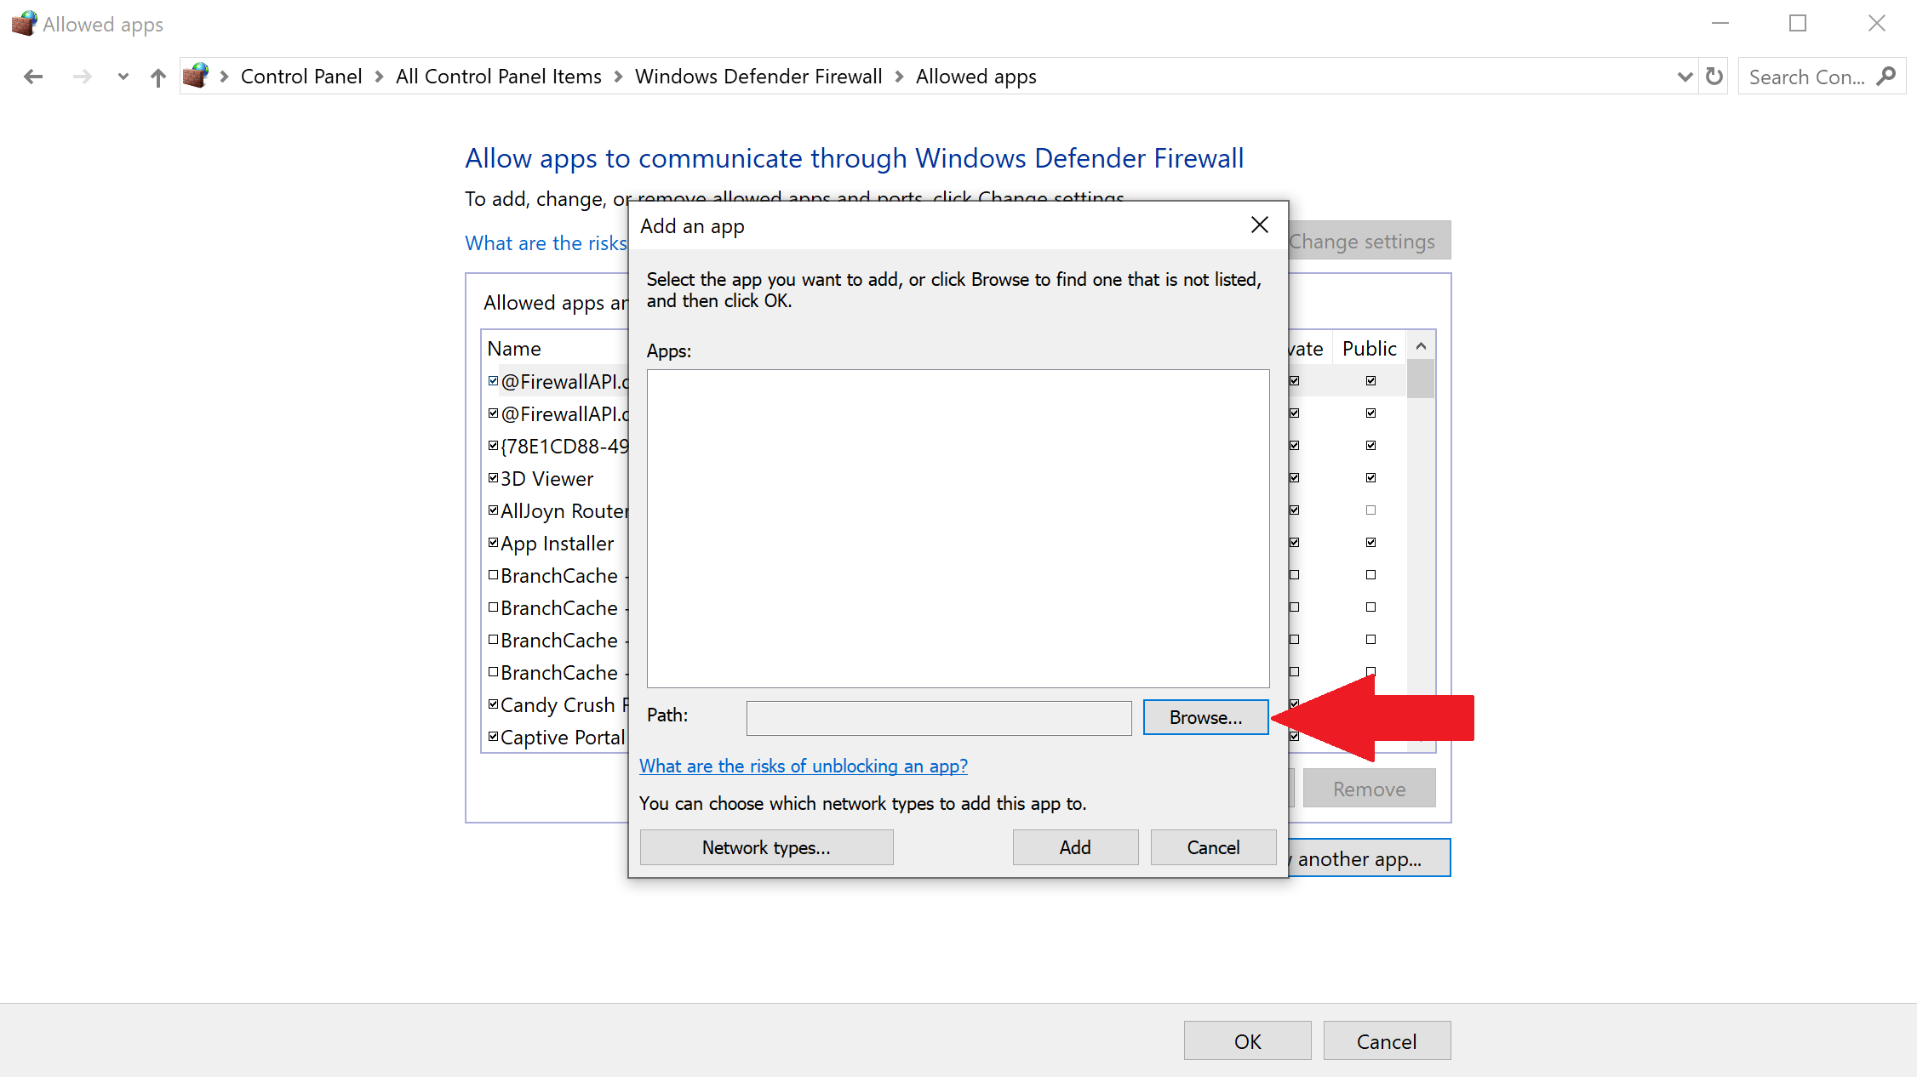Click the allowed apps list scrollbar thumb

click(x=1420, y=379)
